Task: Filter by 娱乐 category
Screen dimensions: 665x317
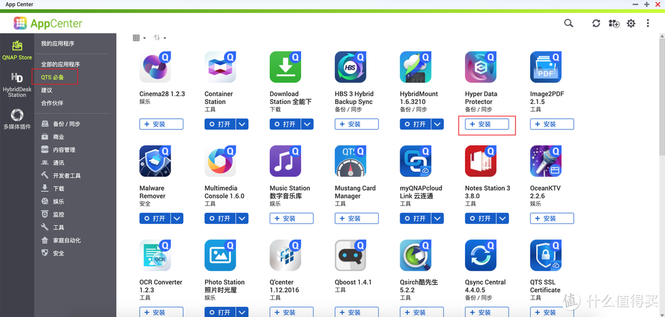Action: click(x=53, y=201)
